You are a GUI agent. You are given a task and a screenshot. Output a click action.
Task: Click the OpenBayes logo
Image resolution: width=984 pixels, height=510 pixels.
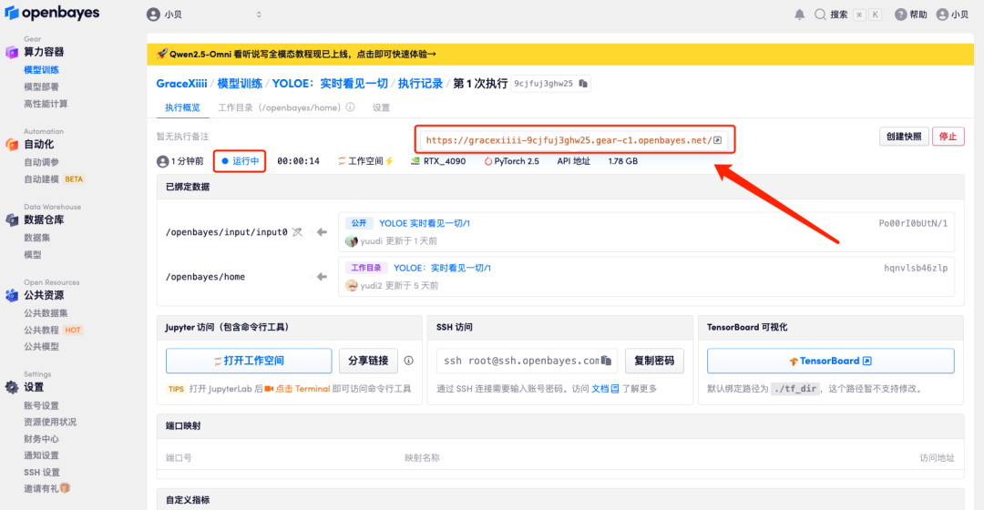coord(52,13)
